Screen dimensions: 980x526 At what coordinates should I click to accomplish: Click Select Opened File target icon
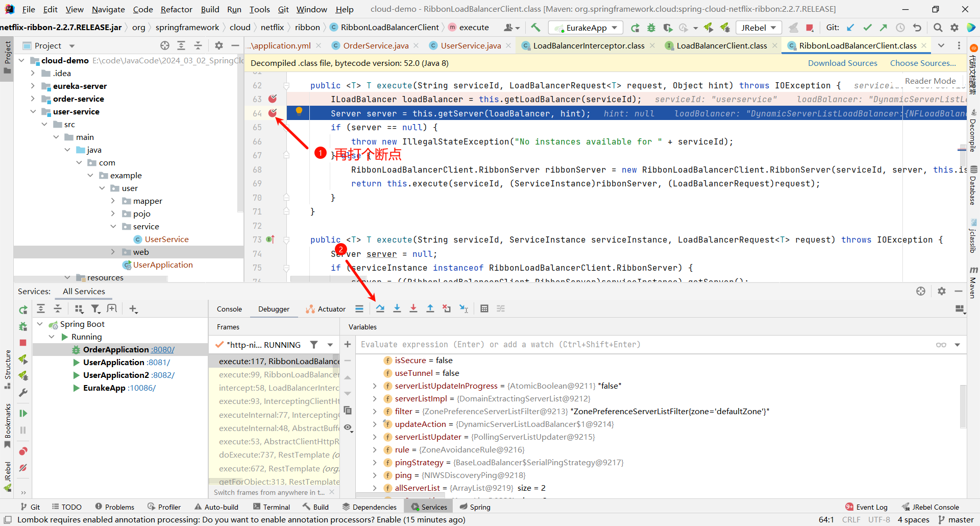(x=165, y=45)
